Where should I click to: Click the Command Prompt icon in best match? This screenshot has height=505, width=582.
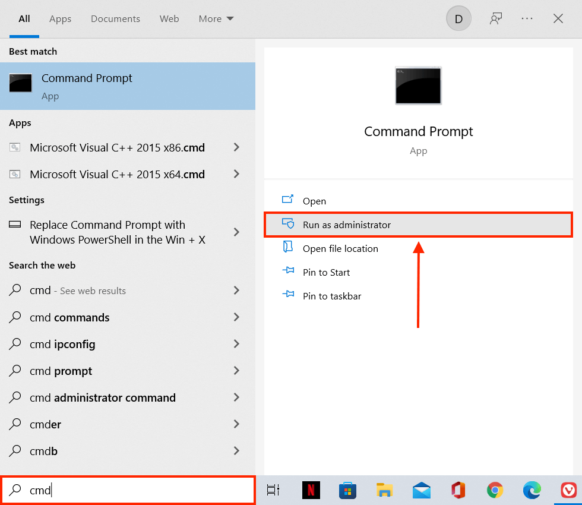20,83
